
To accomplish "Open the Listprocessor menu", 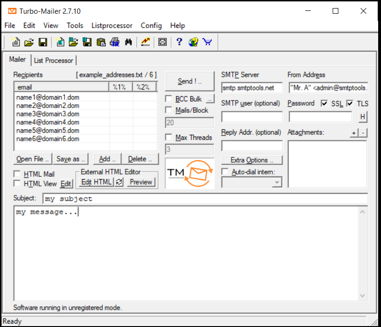I will [112, 26].
